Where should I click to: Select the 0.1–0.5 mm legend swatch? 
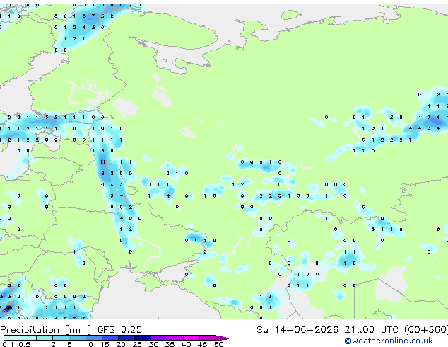[x=12, y=338]
